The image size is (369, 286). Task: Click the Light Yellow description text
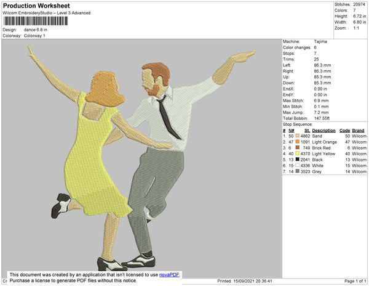tap(323, 153)
